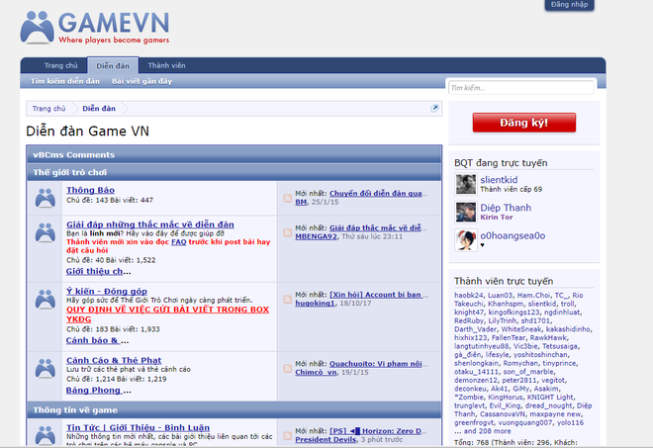
Task: Expand the Giới thiệu ch... subforum link
Action: coord(98,271)
